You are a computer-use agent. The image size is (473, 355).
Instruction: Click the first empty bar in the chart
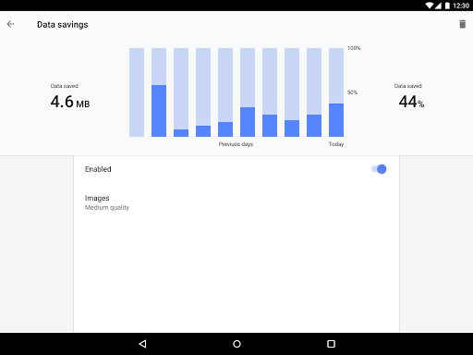click(x=137, y=92)
